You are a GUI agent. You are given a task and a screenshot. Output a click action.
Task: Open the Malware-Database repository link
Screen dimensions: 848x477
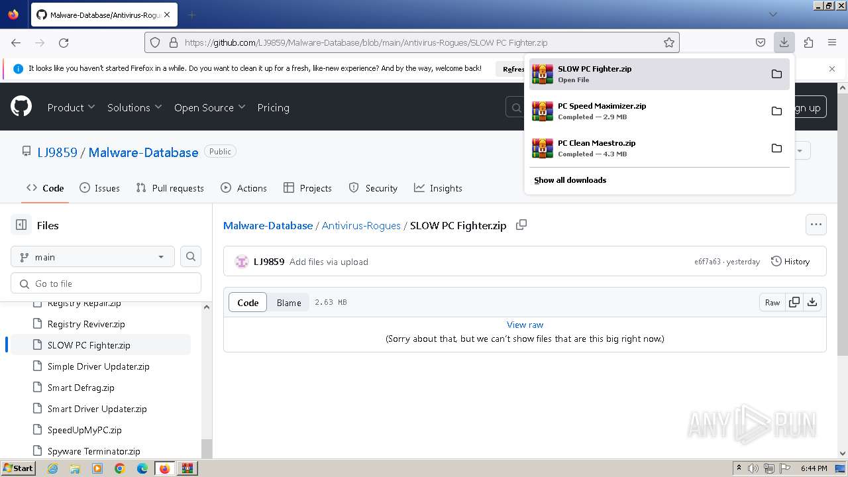[143, 152]
